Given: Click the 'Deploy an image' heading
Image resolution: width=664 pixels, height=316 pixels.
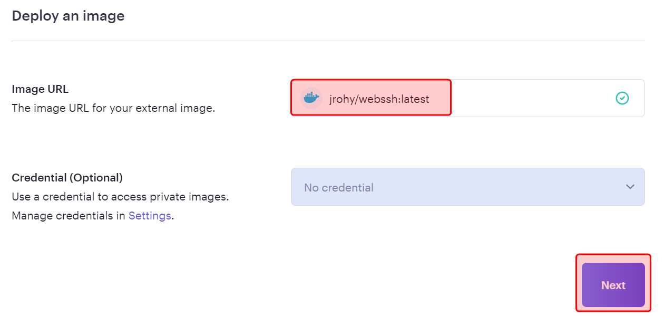Looking at the screenshot, I should (x=68, y=16).
